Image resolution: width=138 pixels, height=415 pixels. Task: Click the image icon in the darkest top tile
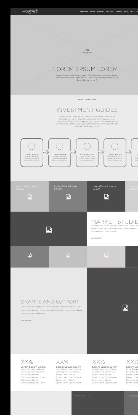click(x=106, y=197)
